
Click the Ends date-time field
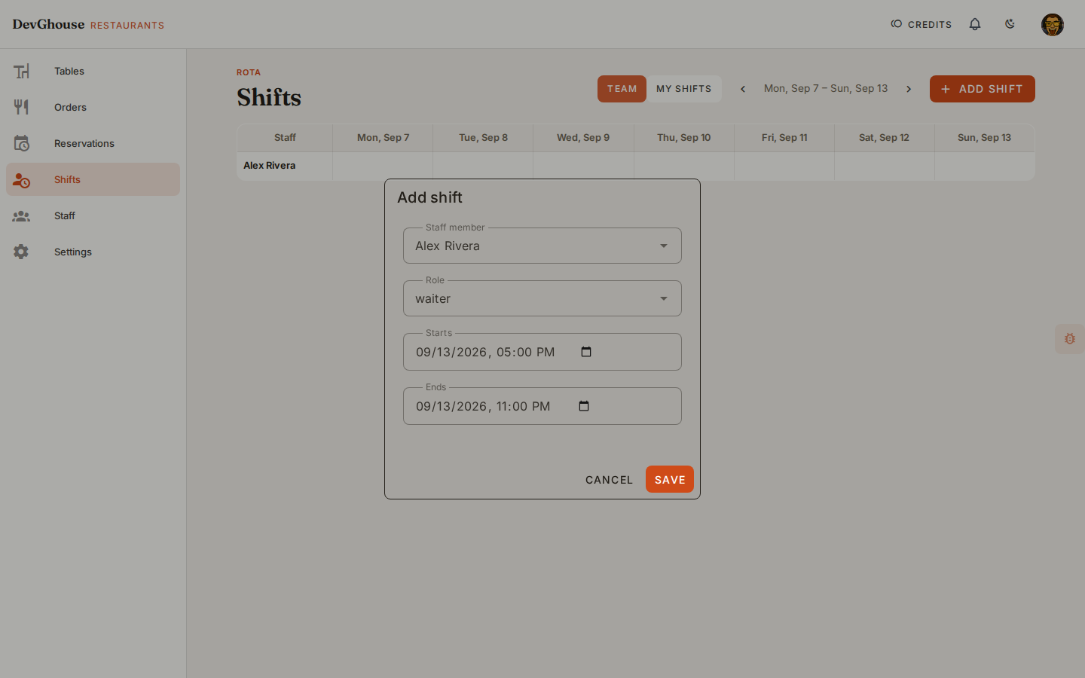pyautogui.click(x=542, y=406)
